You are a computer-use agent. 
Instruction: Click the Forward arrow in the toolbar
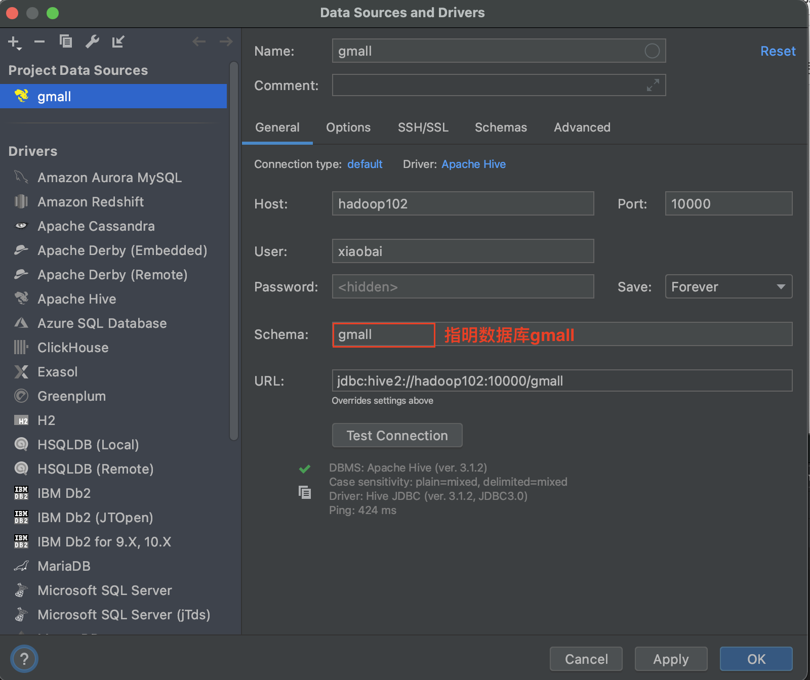point(226,41)
